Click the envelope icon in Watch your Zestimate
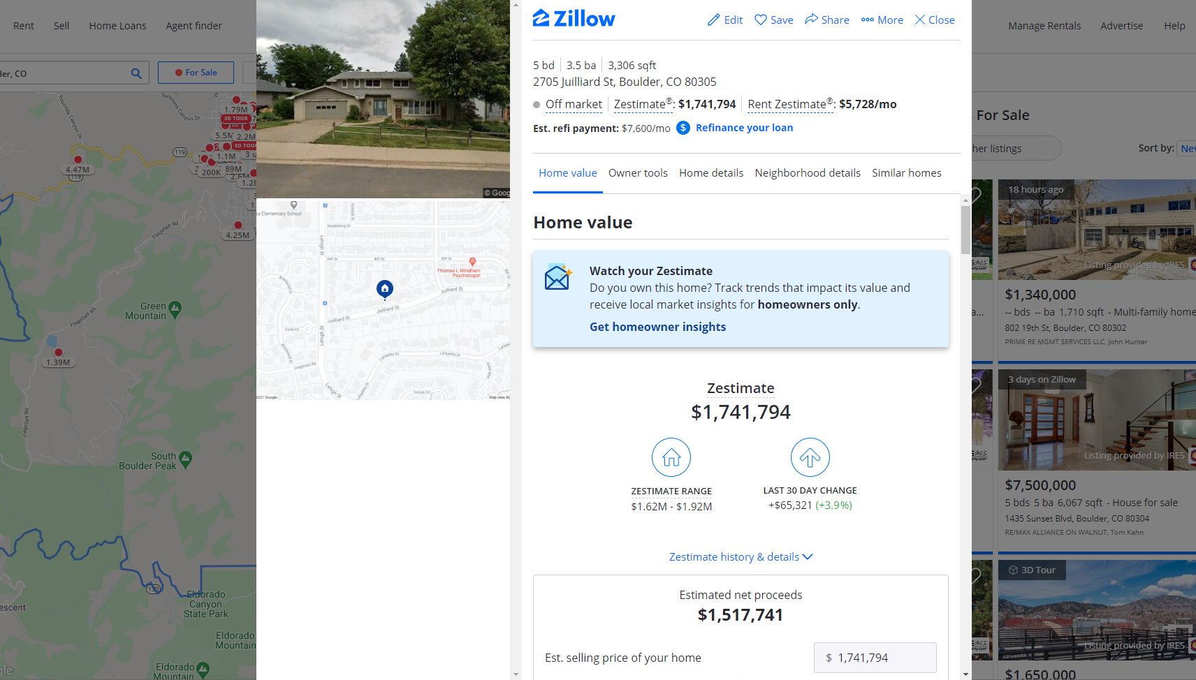The width and height of the screenshot is (1196, 680). (558, 277)
